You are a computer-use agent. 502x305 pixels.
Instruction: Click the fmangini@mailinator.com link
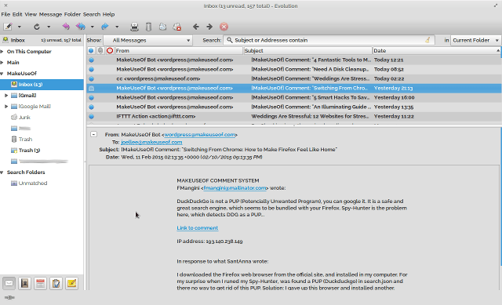pos(235,188)
